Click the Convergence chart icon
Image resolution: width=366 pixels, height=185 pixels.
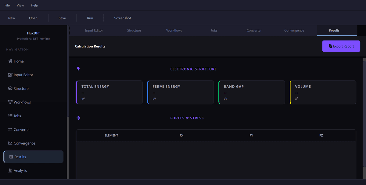click(x=10, y=143)
